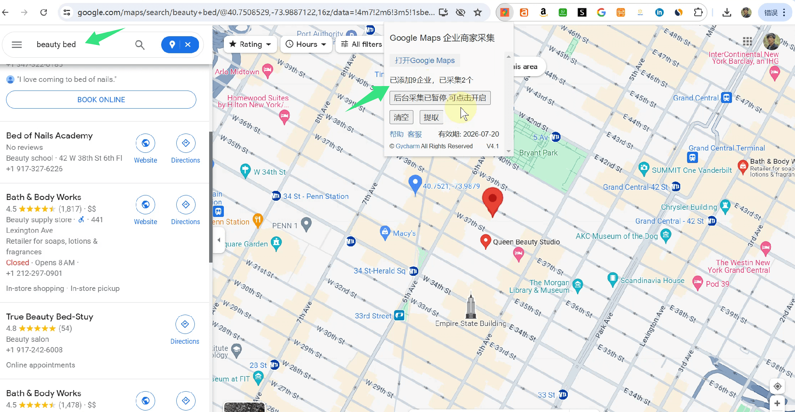Clear the beauty bed search
This screenshot has height=412, width=795.
click(188, 45)
